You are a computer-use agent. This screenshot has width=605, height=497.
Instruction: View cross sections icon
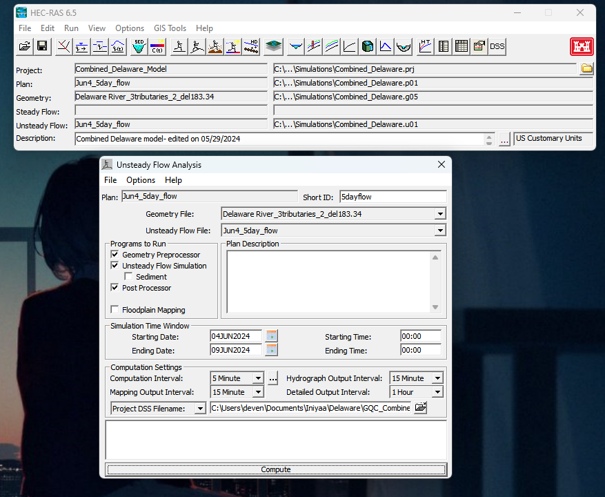[296, 47]
